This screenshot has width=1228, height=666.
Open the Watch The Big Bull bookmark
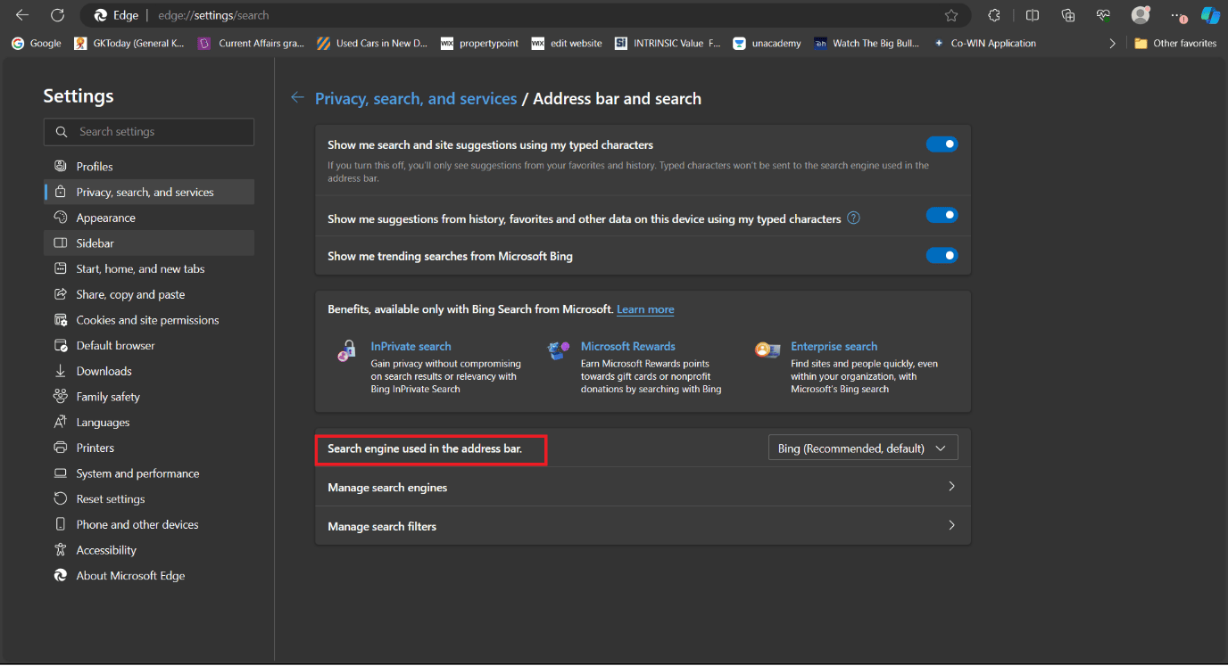[867, 43]
